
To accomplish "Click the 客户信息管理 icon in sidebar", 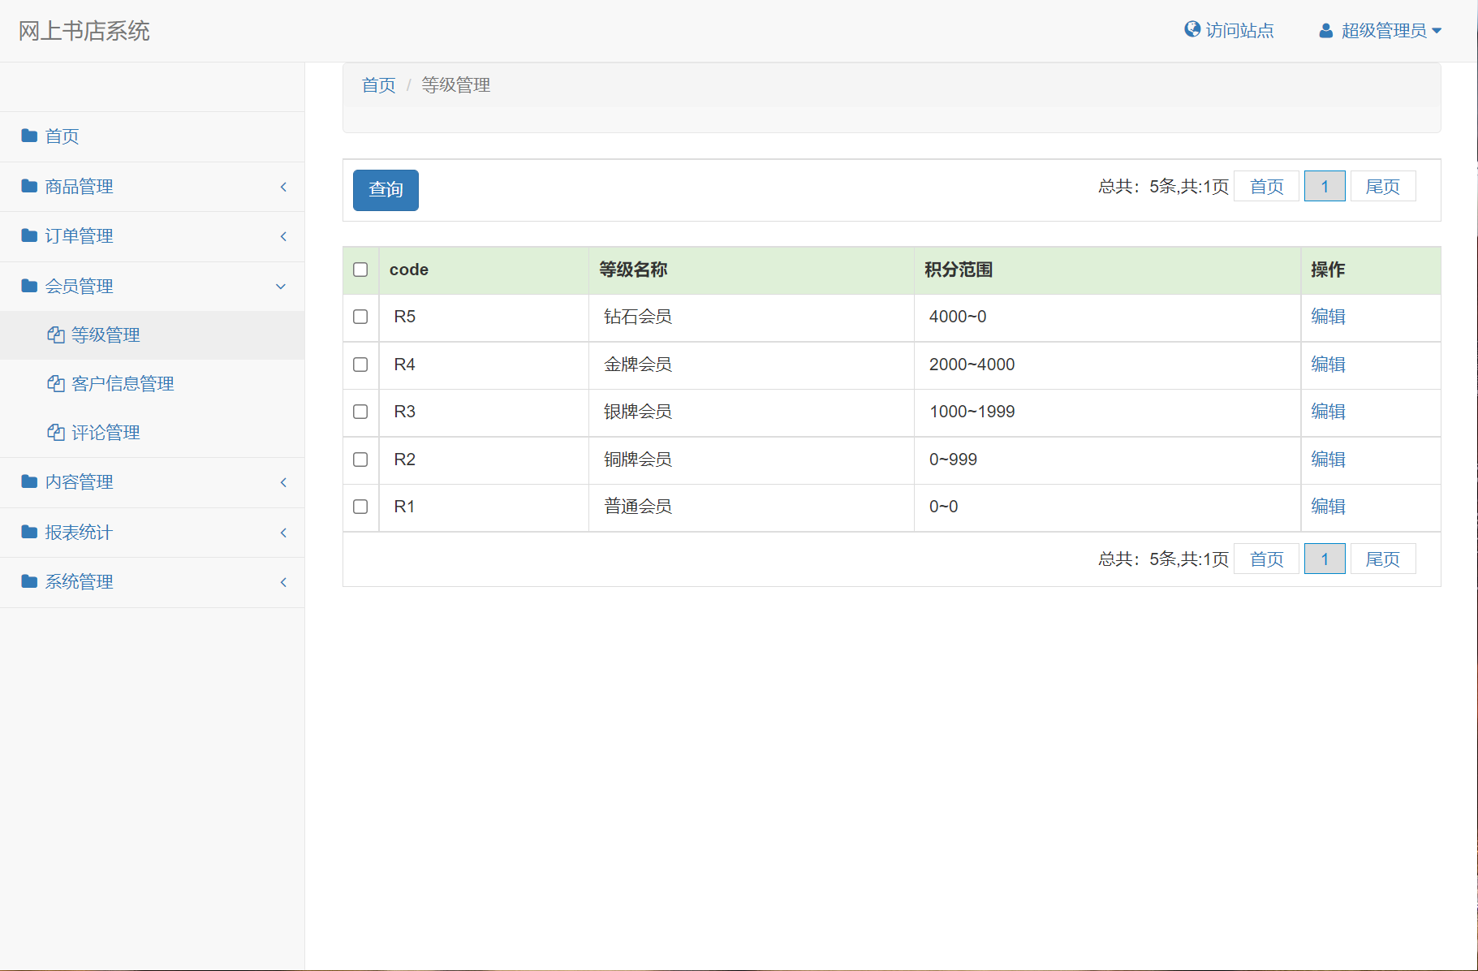I will (55, 383).
